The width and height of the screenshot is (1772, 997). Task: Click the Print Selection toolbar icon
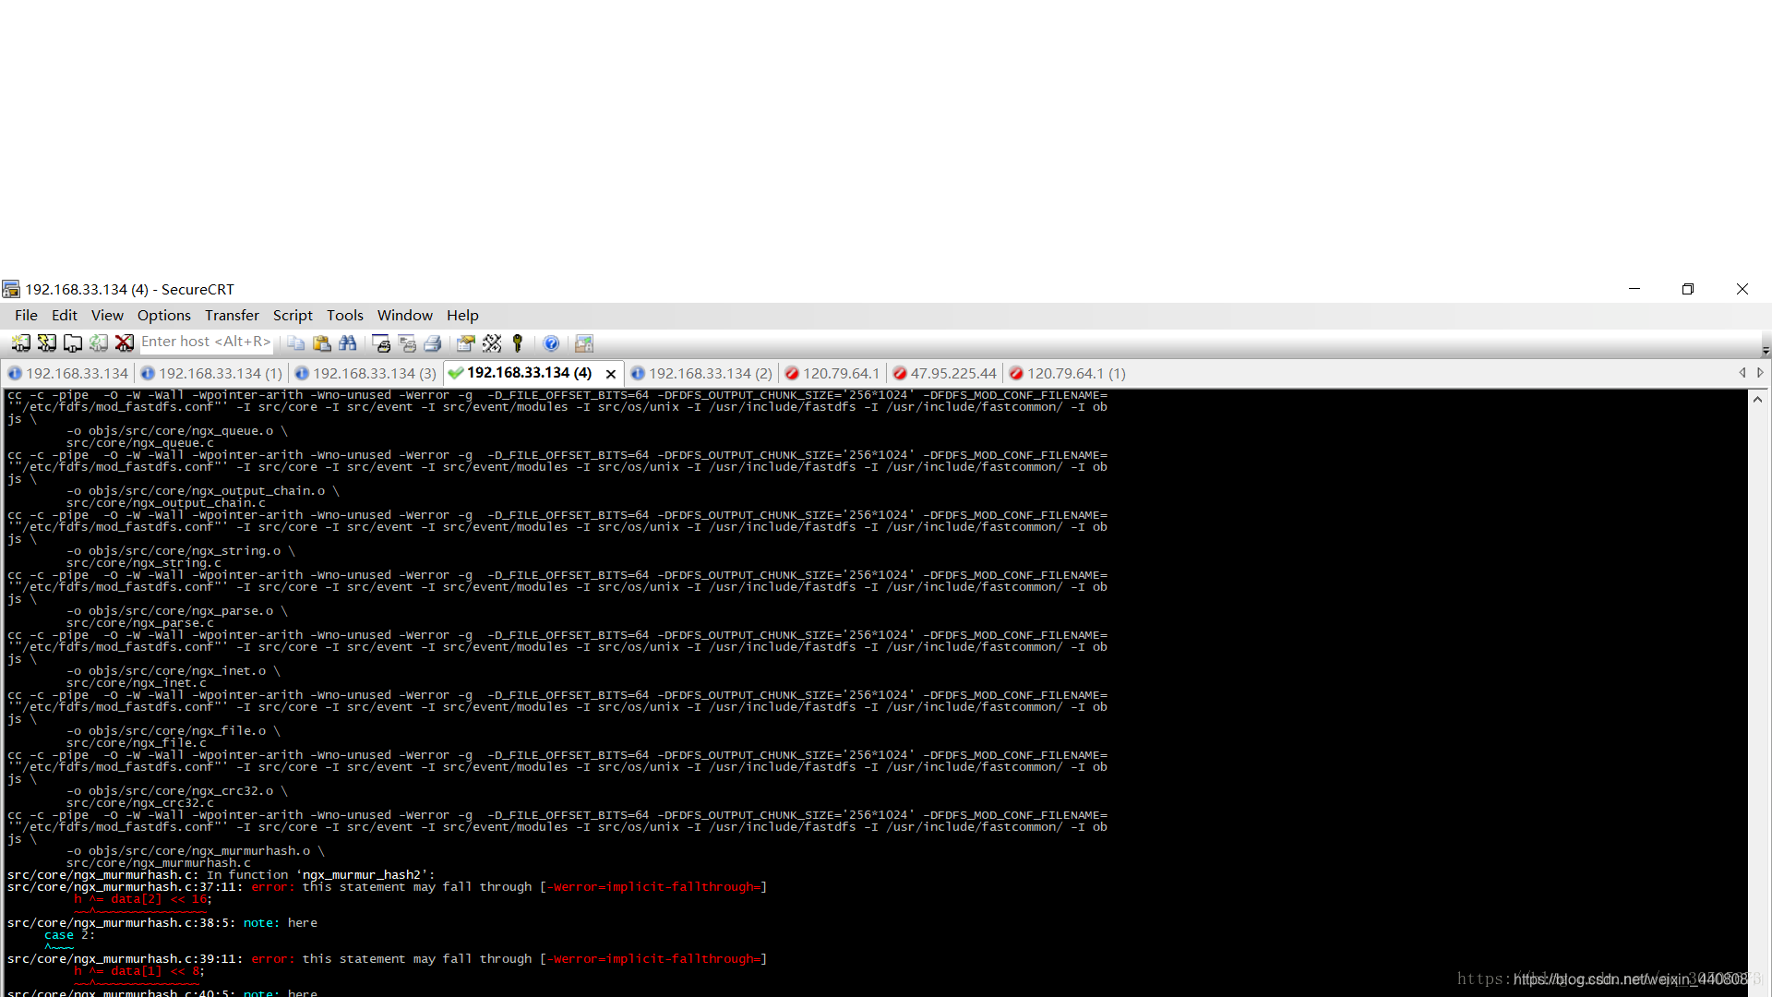pos(406,343)
